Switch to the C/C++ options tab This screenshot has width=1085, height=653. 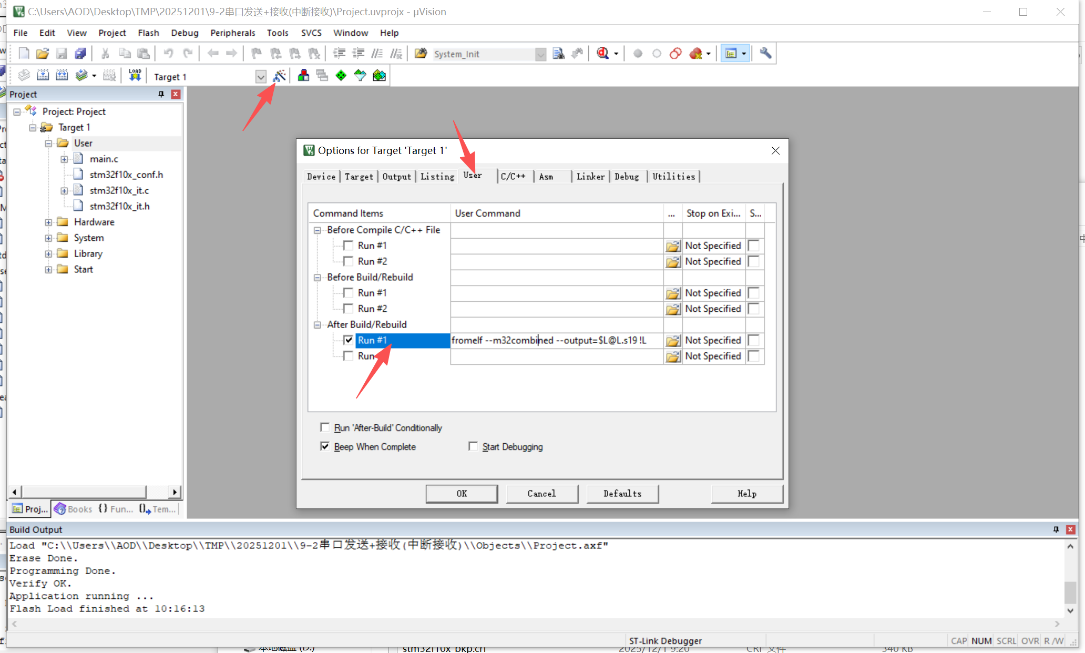pos(513,177)
